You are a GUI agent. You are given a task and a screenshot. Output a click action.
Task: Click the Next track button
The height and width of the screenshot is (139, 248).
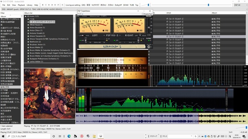(55, 5)
